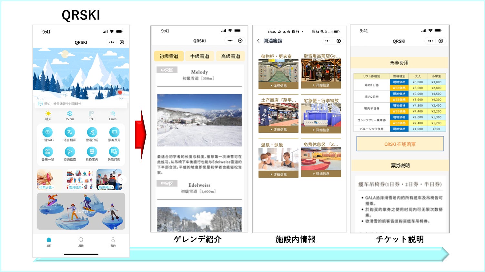Viewport: 485px width, 272px height.
Task: Click the ゴンドラフリー乗車券 row label
Action: [x=372, y=120]
